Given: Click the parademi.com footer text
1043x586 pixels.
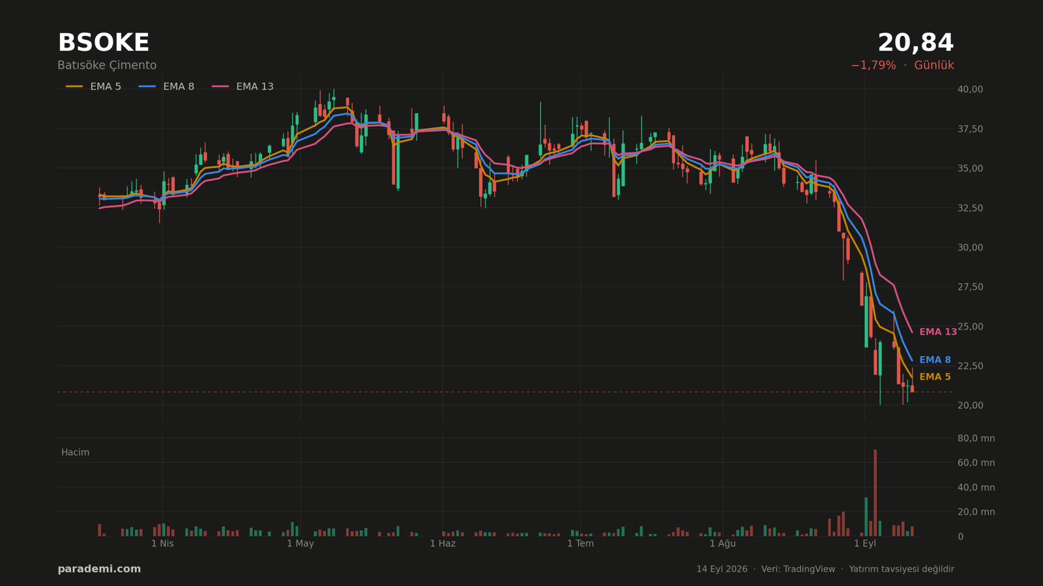Looking at the screenshot, I should coord(99,569).
